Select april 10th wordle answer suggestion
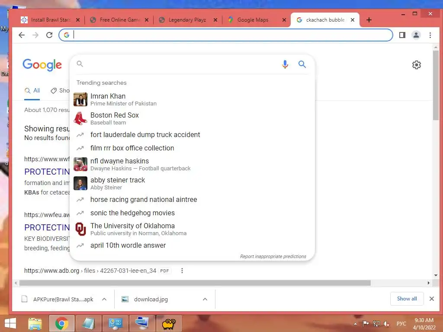This screenshot has width=443, height=332. pos(192,246)
